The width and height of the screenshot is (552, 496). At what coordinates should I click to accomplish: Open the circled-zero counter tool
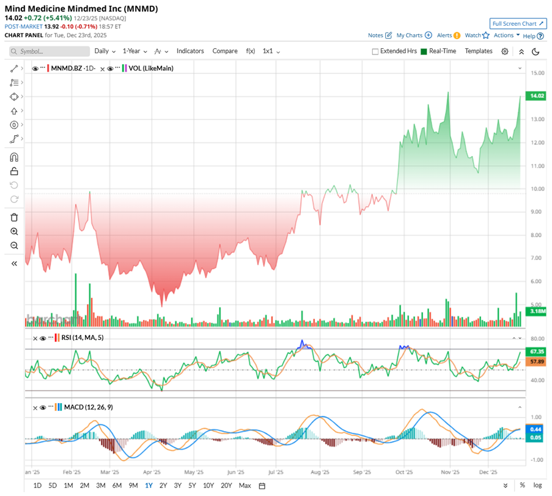coord(14,125)
